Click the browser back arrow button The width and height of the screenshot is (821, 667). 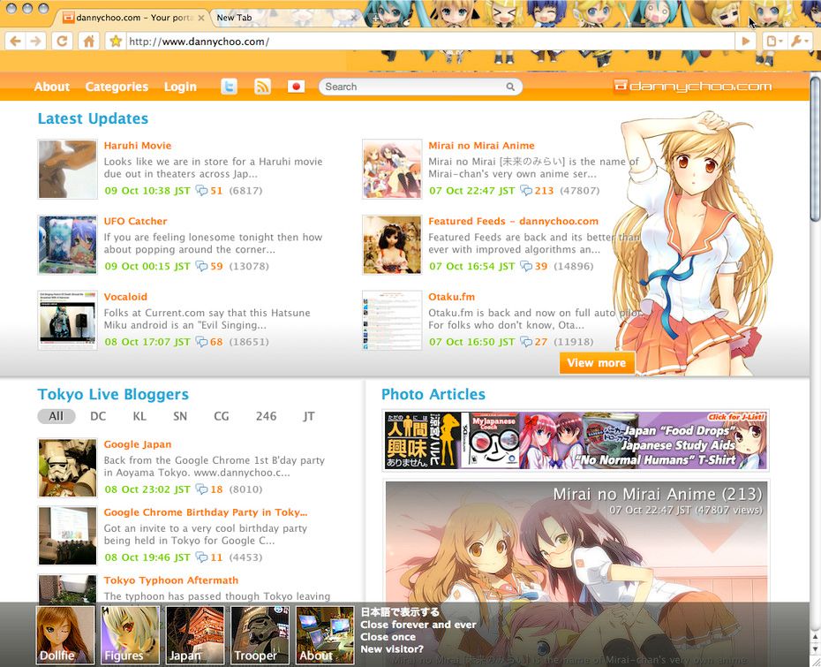point(15,42)
